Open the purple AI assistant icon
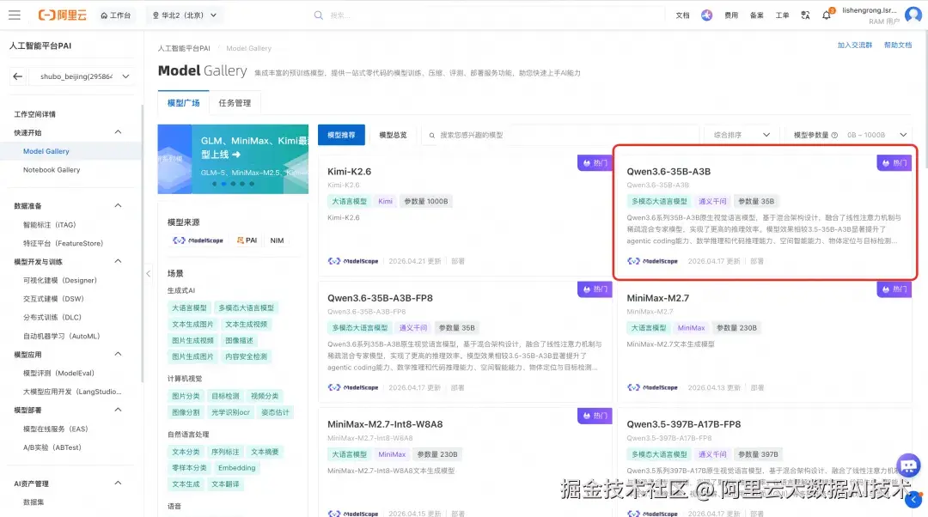Screen dimensions: 928x517 pos(706,15)
